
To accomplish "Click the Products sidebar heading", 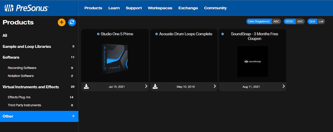I will [x=18, y=22].
